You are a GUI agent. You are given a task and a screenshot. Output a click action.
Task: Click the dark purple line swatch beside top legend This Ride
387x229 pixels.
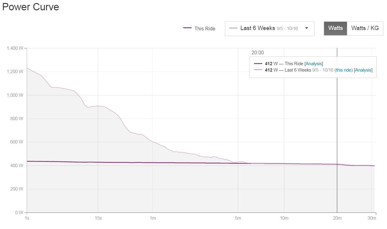tap(187, 28)
